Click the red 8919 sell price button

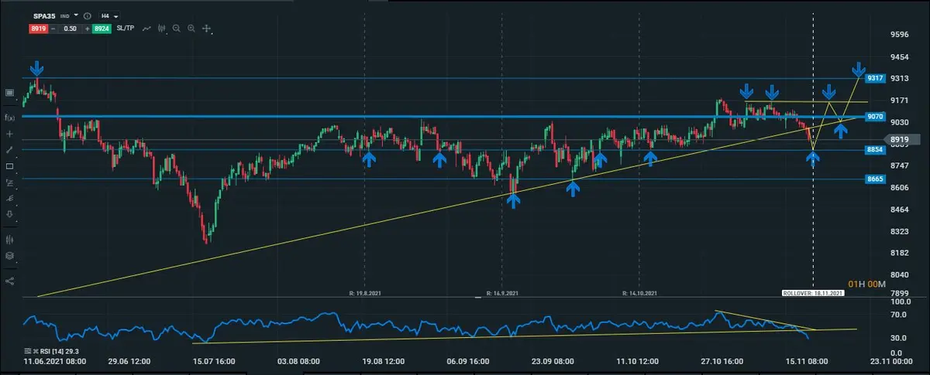coord(36,28)
